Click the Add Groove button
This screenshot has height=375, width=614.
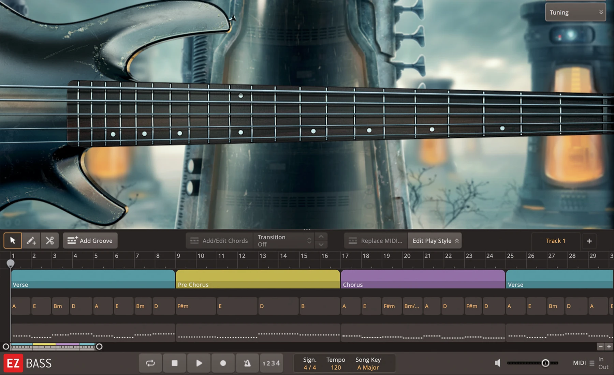(90, 241)
